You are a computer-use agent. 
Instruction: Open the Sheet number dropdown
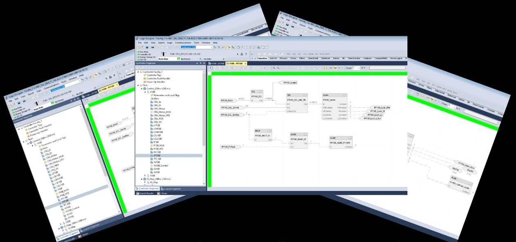[x=359, y=68]
